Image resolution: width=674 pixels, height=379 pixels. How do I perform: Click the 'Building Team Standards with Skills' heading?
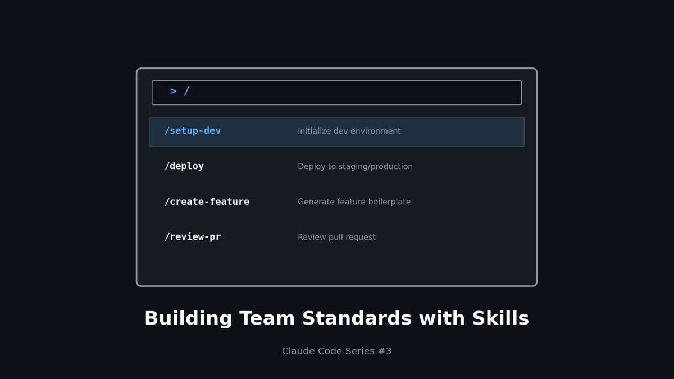(x=336, y=318)
